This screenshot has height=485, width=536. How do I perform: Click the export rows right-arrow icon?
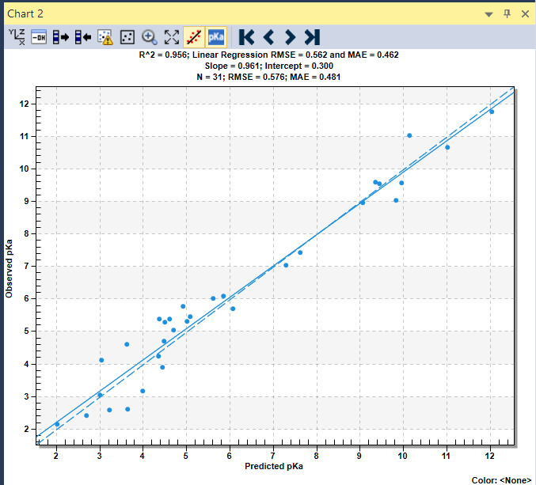pos(60,37)
